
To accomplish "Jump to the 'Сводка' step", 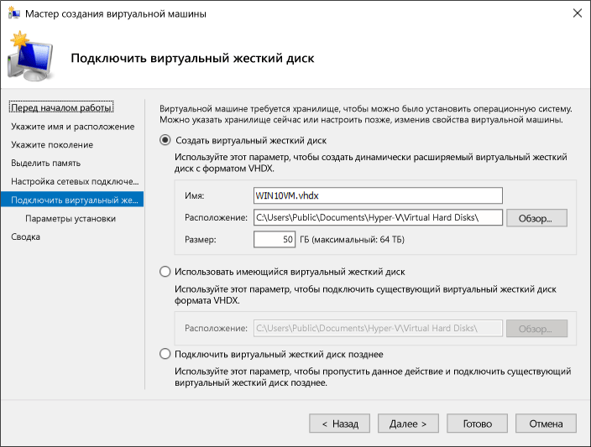I will click(x=25, y=236).
